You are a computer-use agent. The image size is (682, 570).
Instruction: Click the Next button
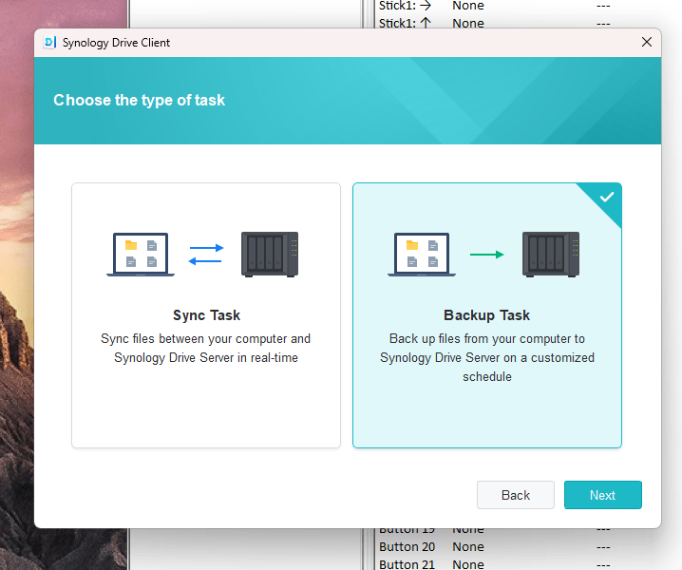[x=602, y=495]
